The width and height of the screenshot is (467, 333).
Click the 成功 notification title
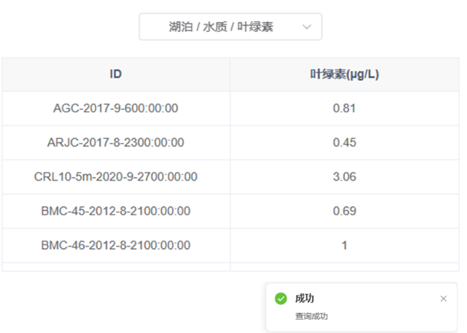pos(304,299)
